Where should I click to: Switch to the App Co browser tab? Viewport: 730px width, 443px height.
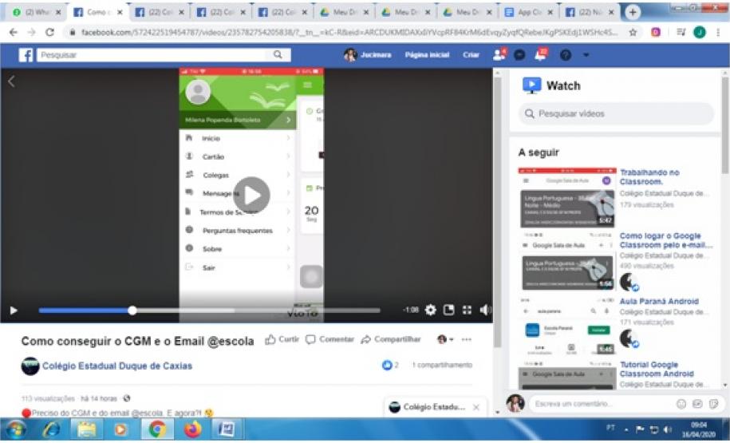pos(528,13)
